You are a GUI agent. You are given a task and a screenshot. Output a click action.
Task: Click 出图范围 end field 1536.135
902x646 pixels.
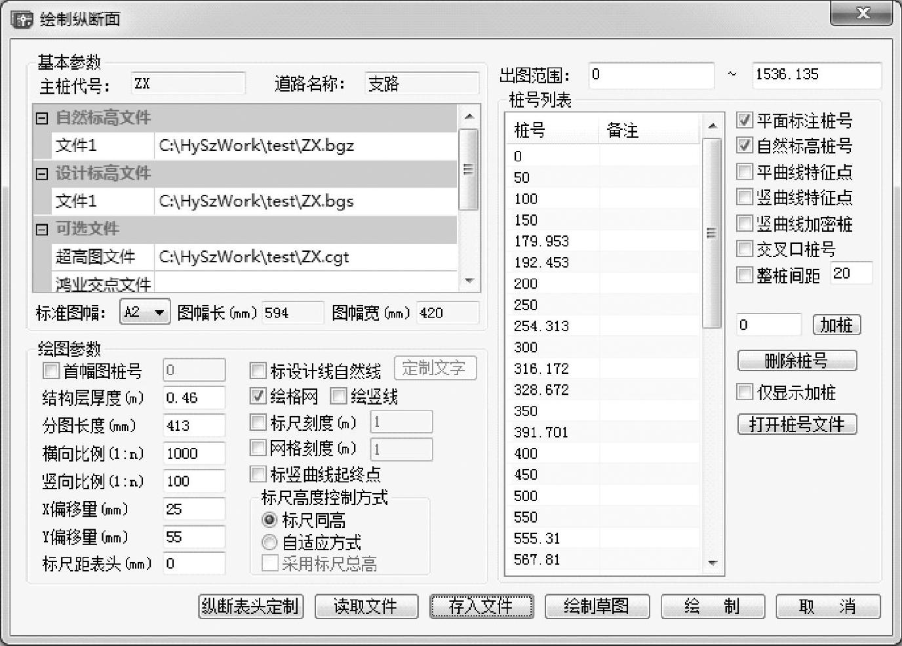[816, 75]
